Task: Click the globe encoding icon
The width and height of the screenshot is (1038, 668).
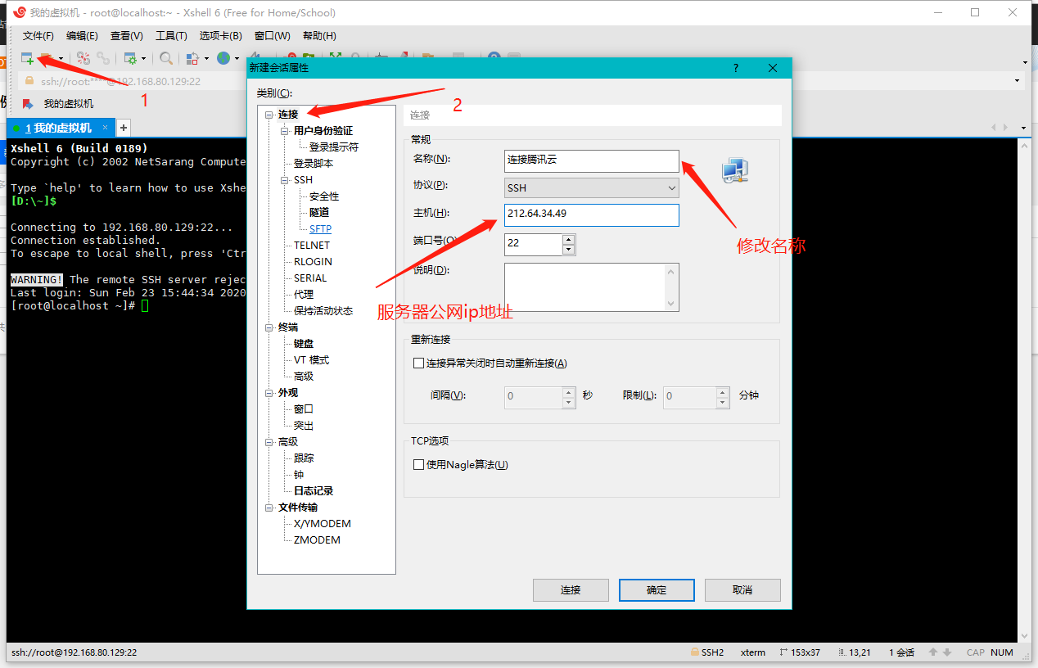Action: pyautogui.click(x=223, y=58)
